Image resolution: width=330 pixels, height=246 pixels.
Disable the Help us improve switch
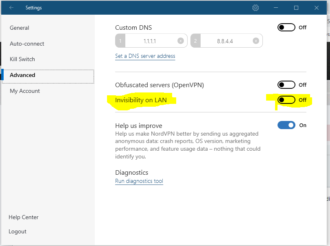286,125
